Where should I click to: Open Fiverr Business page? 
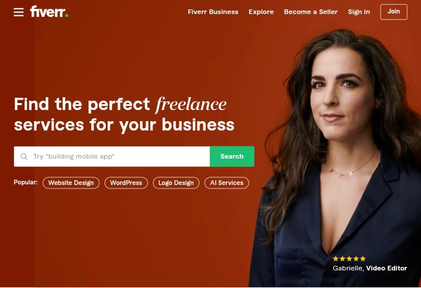pos(213,12)
